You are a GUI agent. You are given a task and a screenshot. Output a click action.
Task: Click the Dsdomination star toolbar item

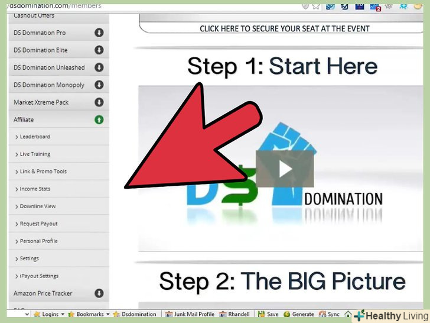click(x=135, y=314)
